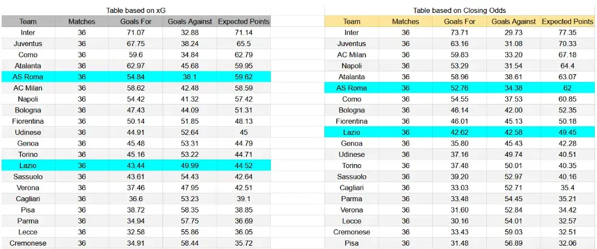
Task: Click Napoli cell in Closing Odds table
Action: click(352, 66)
